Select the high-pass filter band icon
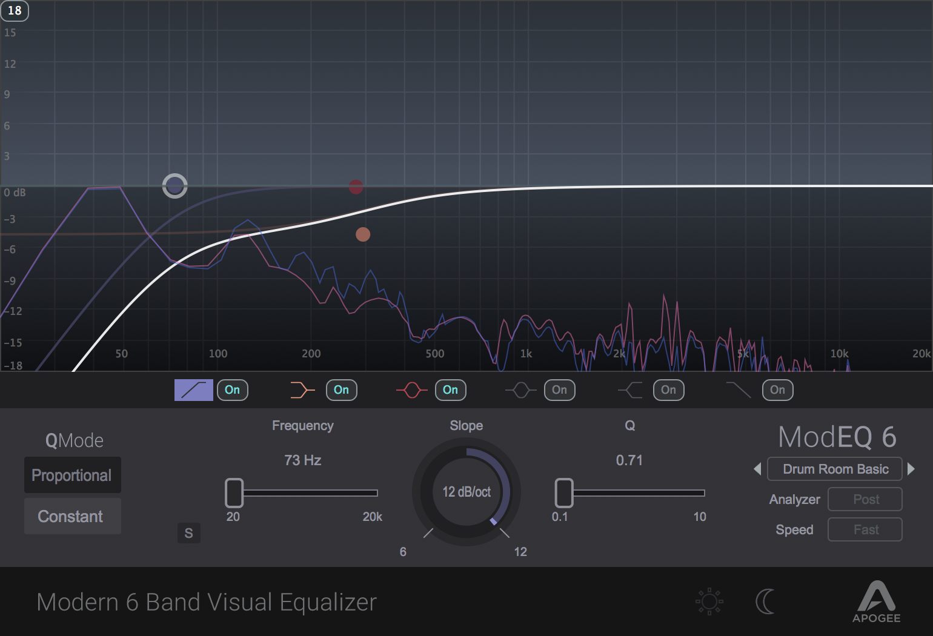This screenshot has height=636, width=933. [x=193, y=390]
